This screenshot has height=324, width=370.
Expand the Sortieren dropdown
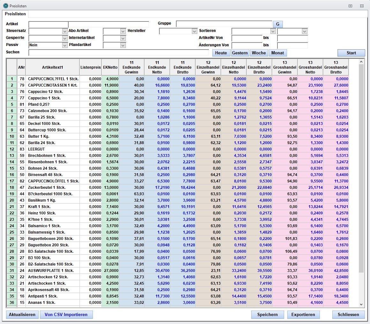pos(273,31)
